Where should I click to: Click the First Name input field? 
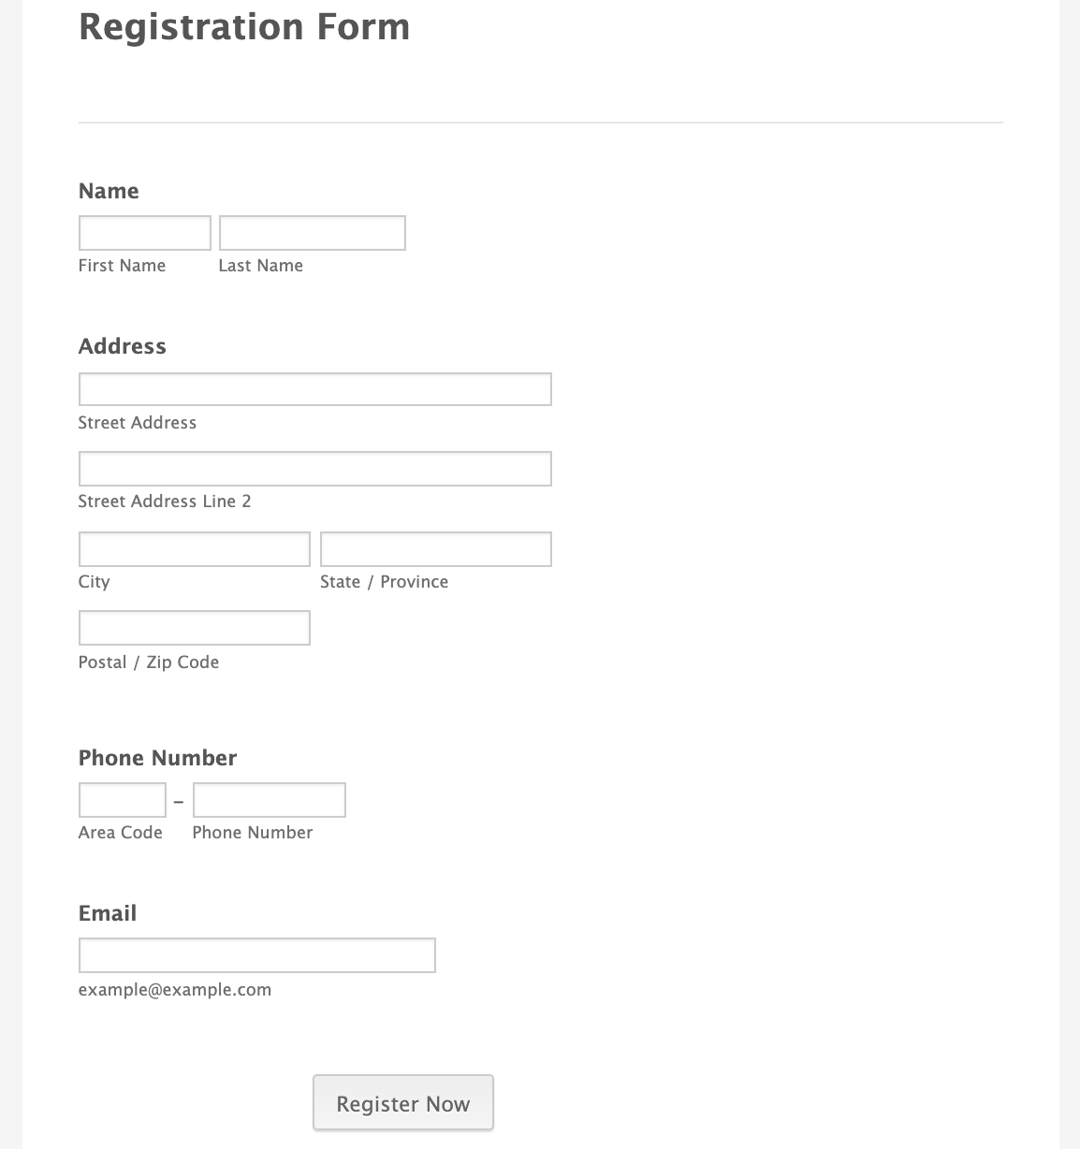[x=144, y=232]
